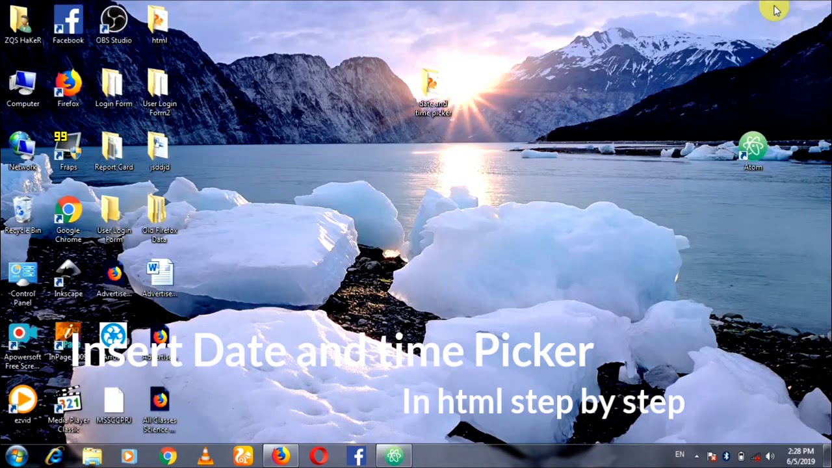Image resolution: width=832 pixels, height=468 pixels.
Task: Launch the ezvid shortcut
Action: 23,405
